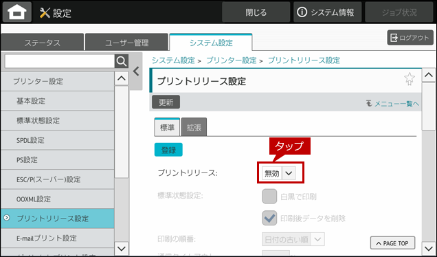The width and height of the screenshot is (437, 257).
Task: Open SPDL設定 in sidebar
Action: tap(58, 140)
